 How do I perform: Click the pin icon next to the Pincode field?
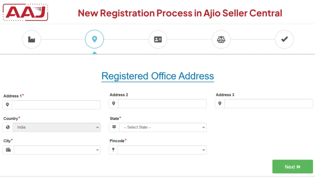pos(113,150)
